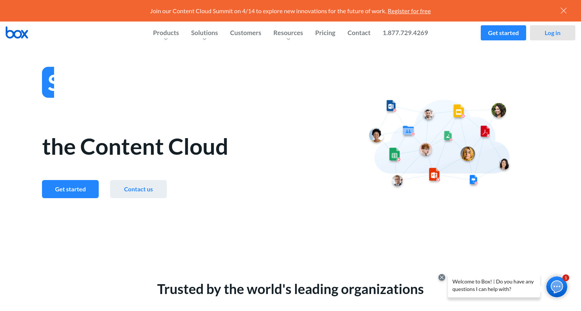Close the orange announcement banner

tap(564, 11)
